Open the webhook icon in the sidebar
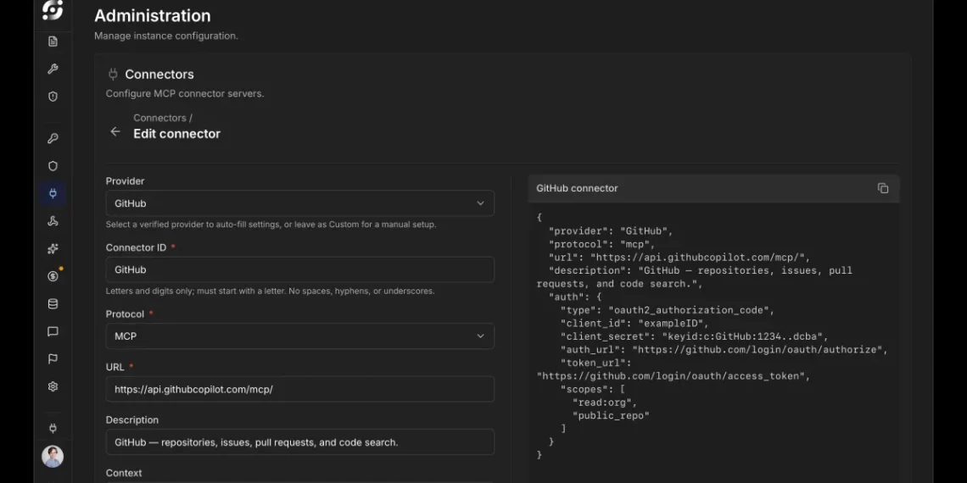 point(53,221)
